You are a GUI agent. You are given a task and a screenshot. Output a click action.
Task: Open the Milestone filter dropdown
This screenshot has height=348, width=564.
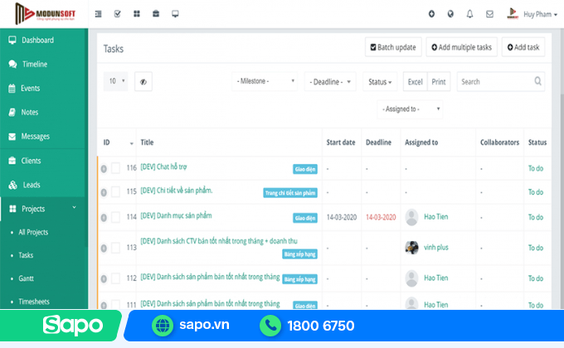coord(265,81)
